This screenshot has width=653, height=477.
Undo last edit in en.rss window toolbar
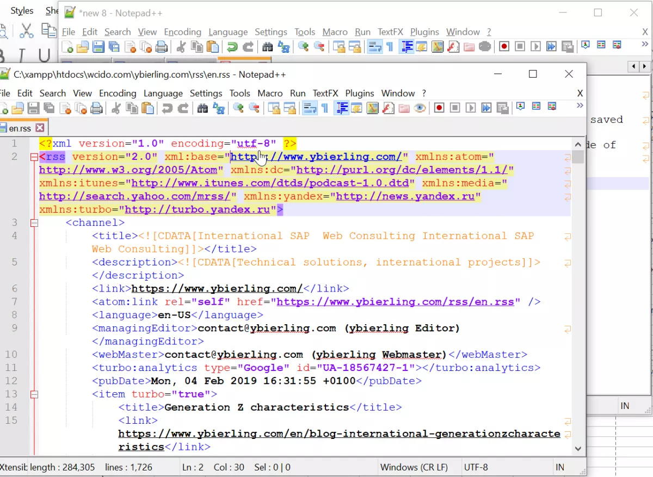coord(167,108)
